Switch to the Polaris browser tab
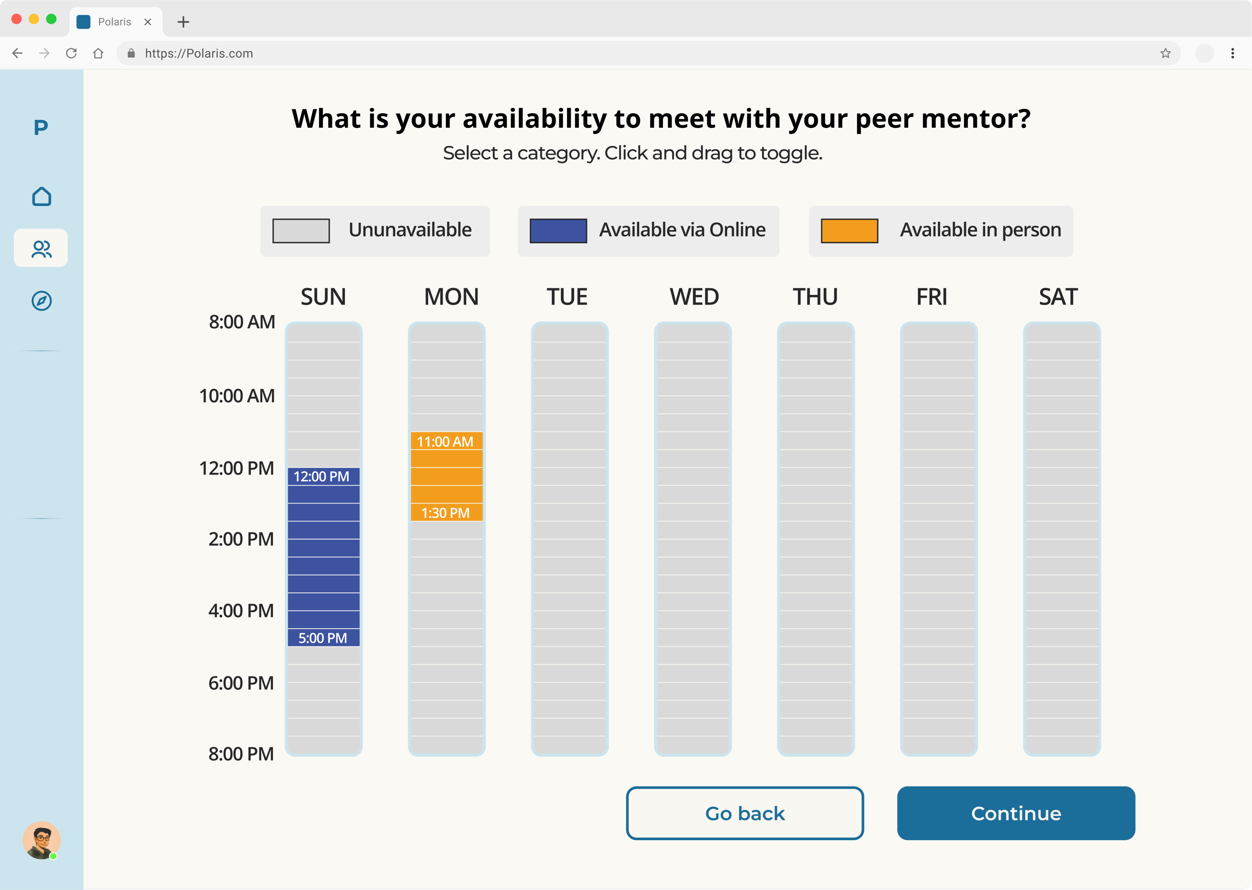The height and width of the screenshot is (890, 1252). click(115, 22)
